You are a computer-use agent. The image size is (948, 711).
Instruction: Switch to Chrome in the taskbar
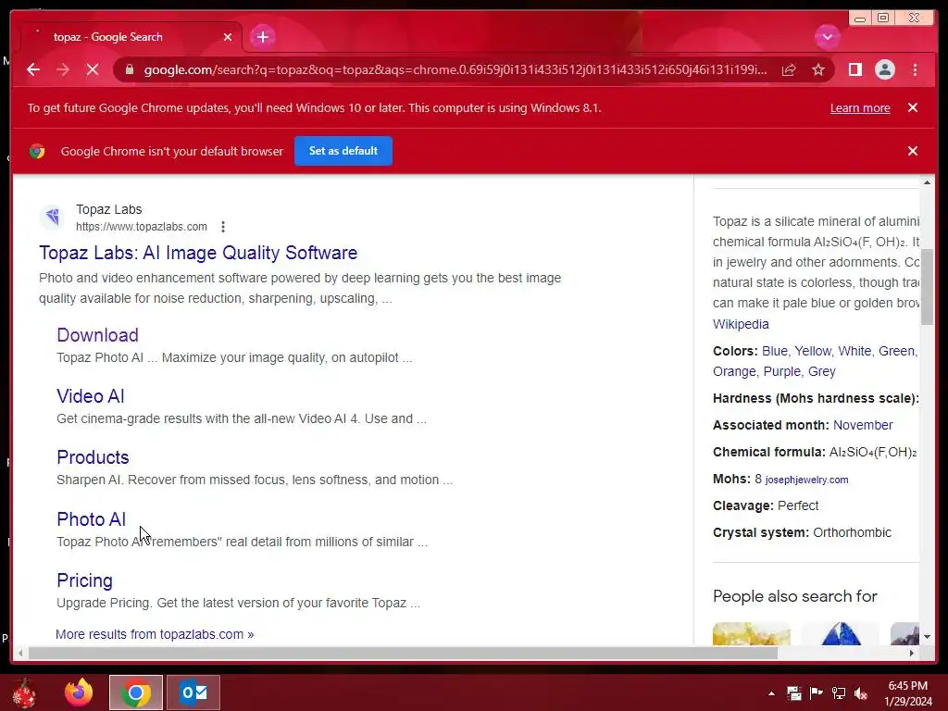tap(136, 692)
